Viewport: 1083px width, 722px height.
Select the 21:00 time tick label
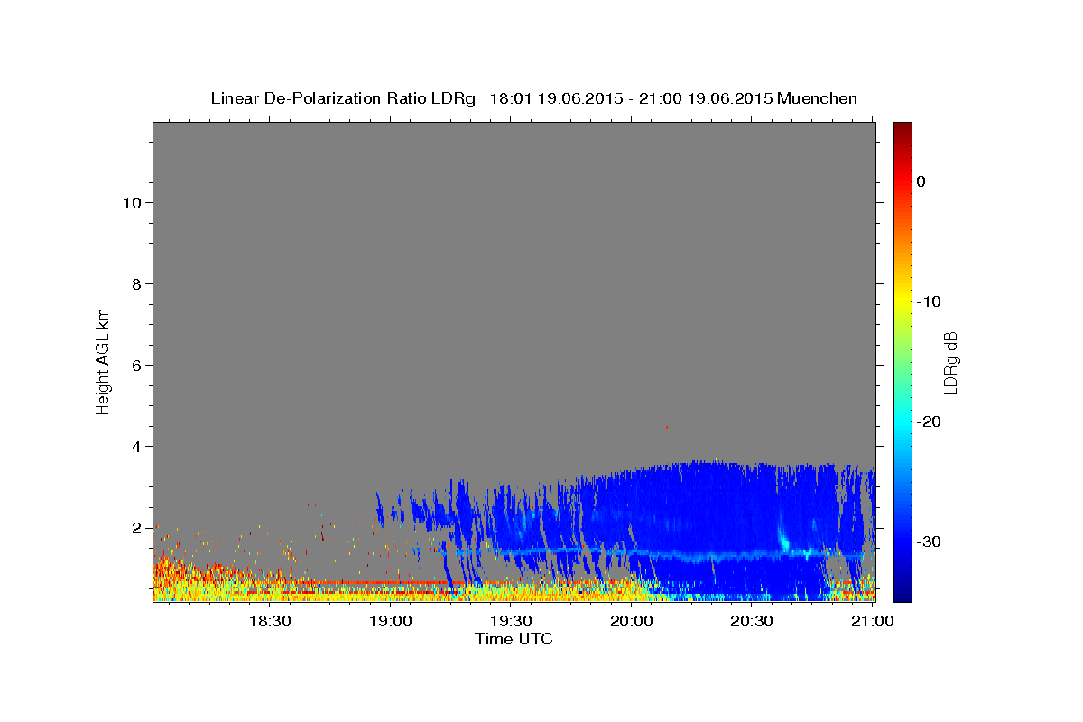click(x=872, y=621)
